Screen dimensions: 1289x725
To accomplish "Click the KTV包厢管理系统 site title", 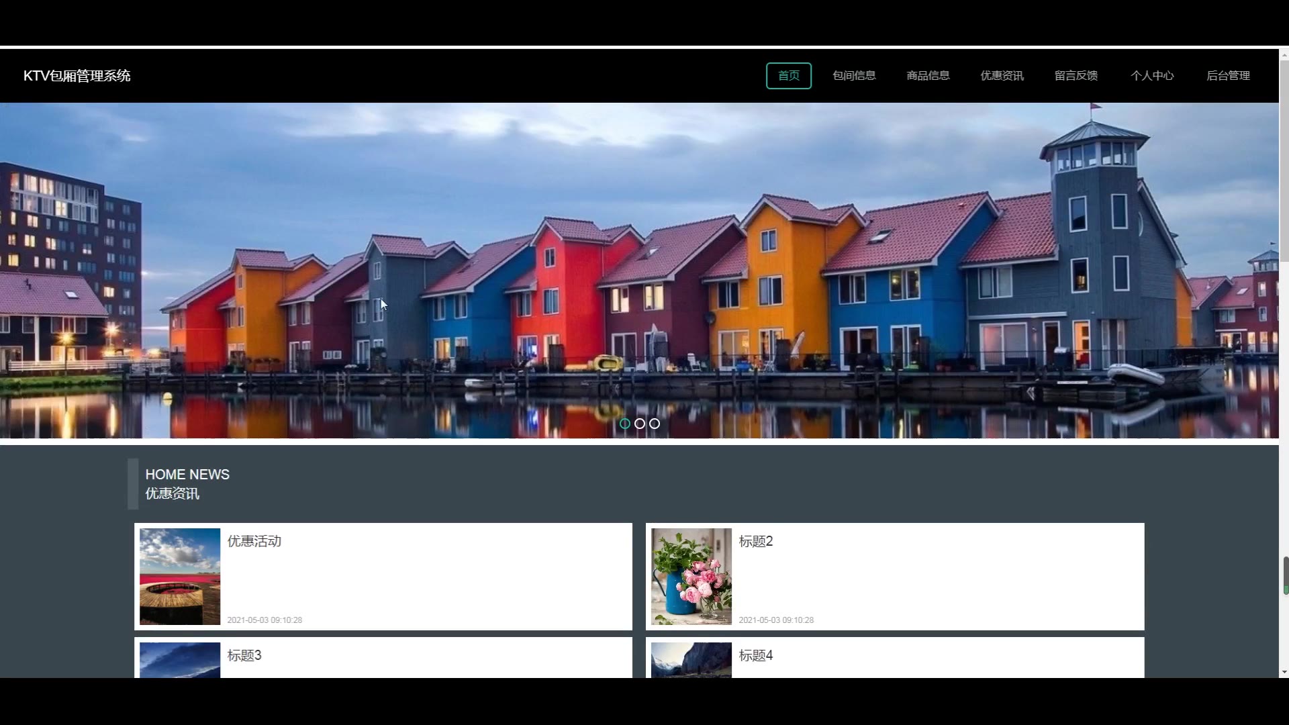I will point(77,76).
